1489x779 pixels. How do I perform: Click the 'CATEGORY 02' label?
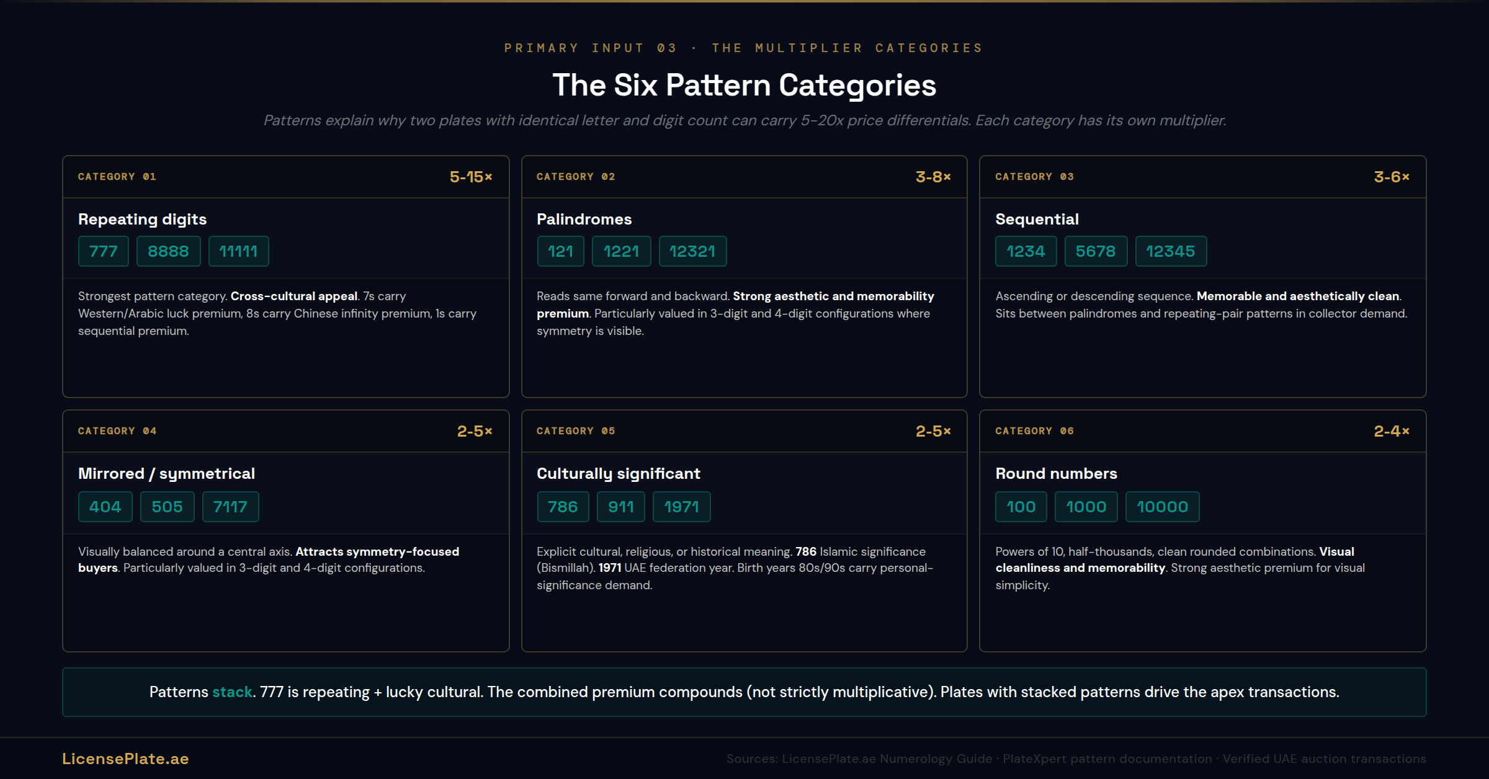(576, 177)
